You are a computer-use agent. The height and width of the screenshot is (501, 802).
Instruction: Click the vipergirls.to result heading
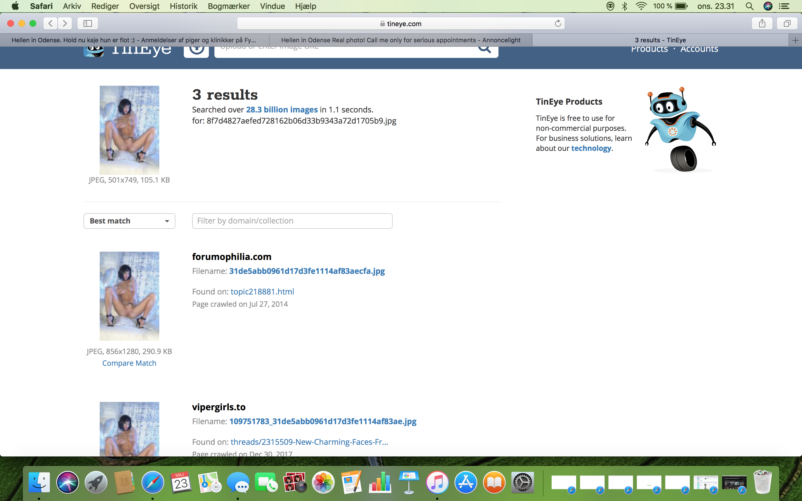point(219,407)
